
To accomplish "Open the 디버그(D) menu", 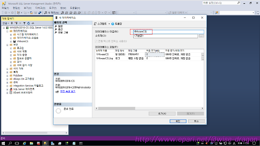I will [40, 8].
